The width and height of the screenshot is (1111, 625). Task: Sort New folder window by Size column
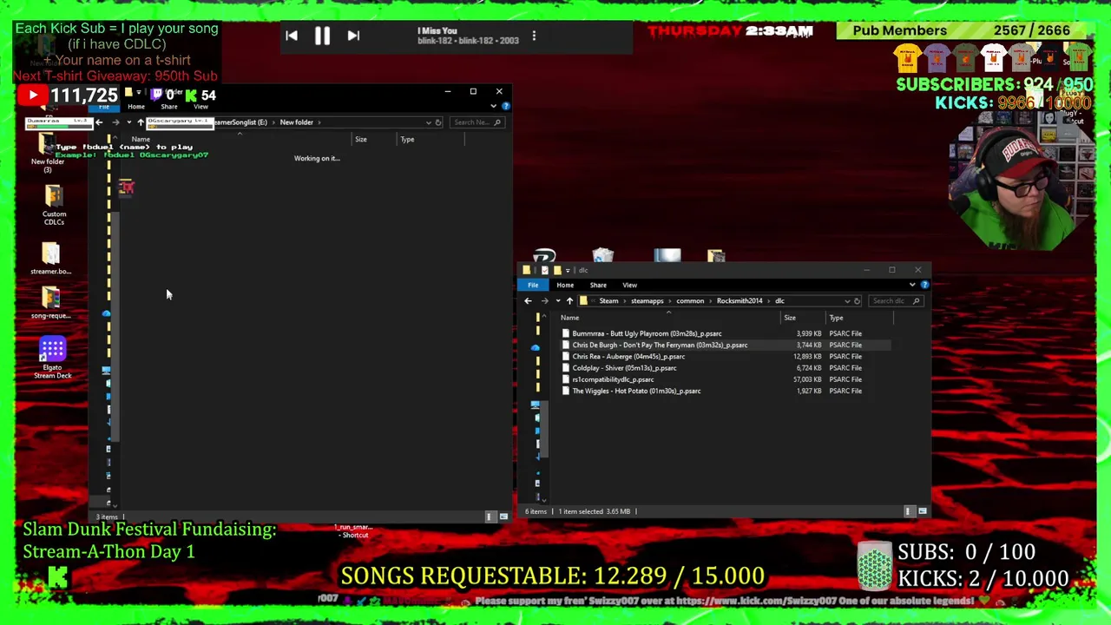click(360, 139)
